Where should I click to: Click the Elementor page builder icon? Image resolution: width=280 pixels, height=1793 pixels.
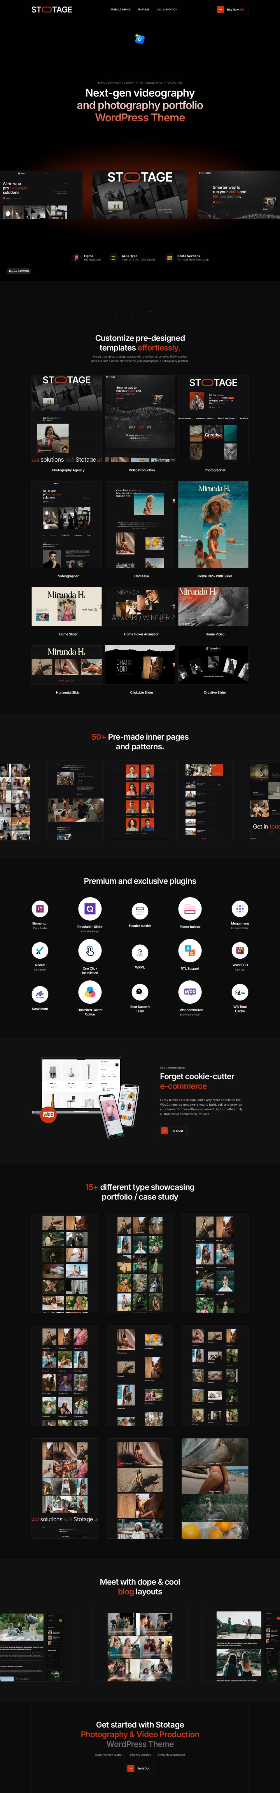pyautogui.click(x=40, y=908)
